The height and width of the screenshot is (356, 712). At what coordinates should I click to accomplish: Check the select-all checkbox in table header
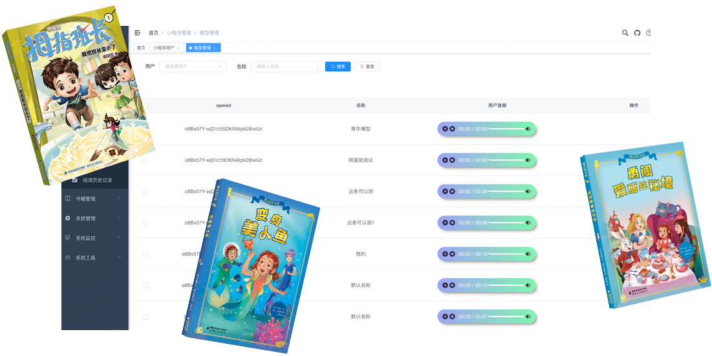[146, 105]
